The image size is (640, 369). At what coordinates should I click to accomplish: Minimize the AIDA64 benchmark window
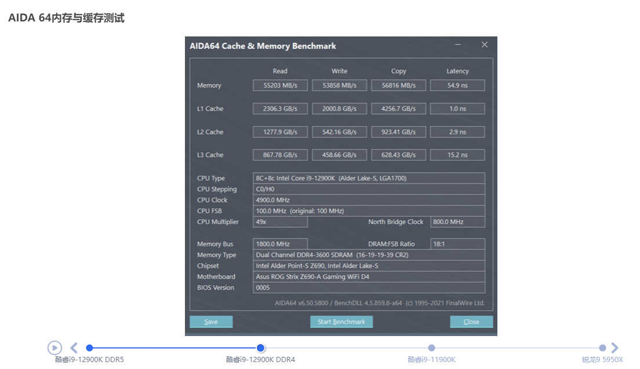(458, 45)
